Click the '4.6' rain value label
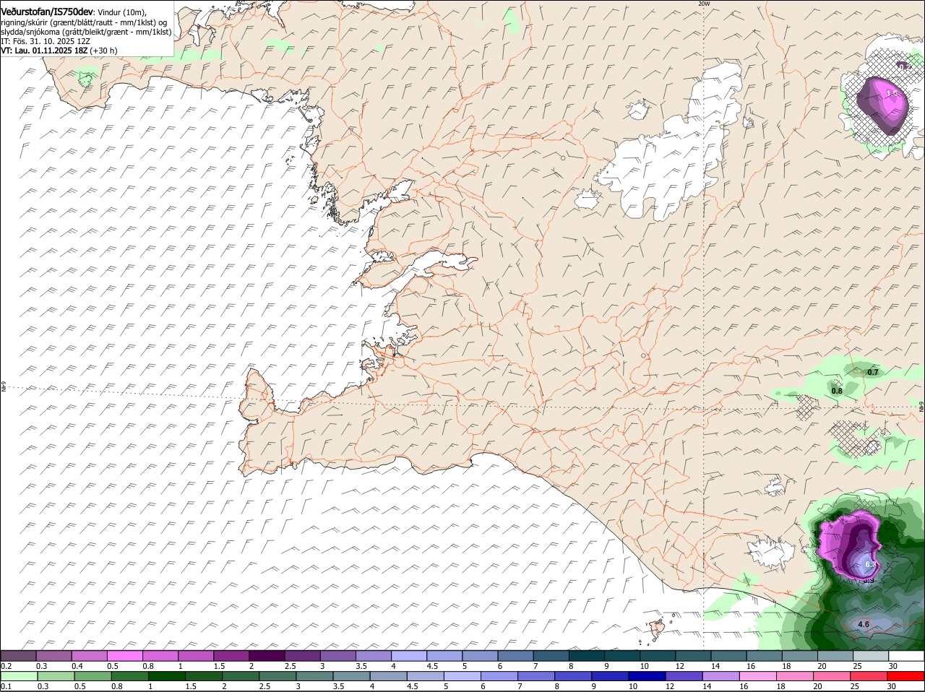This screenshot has height=692, width=925. [x=863, y=624]
